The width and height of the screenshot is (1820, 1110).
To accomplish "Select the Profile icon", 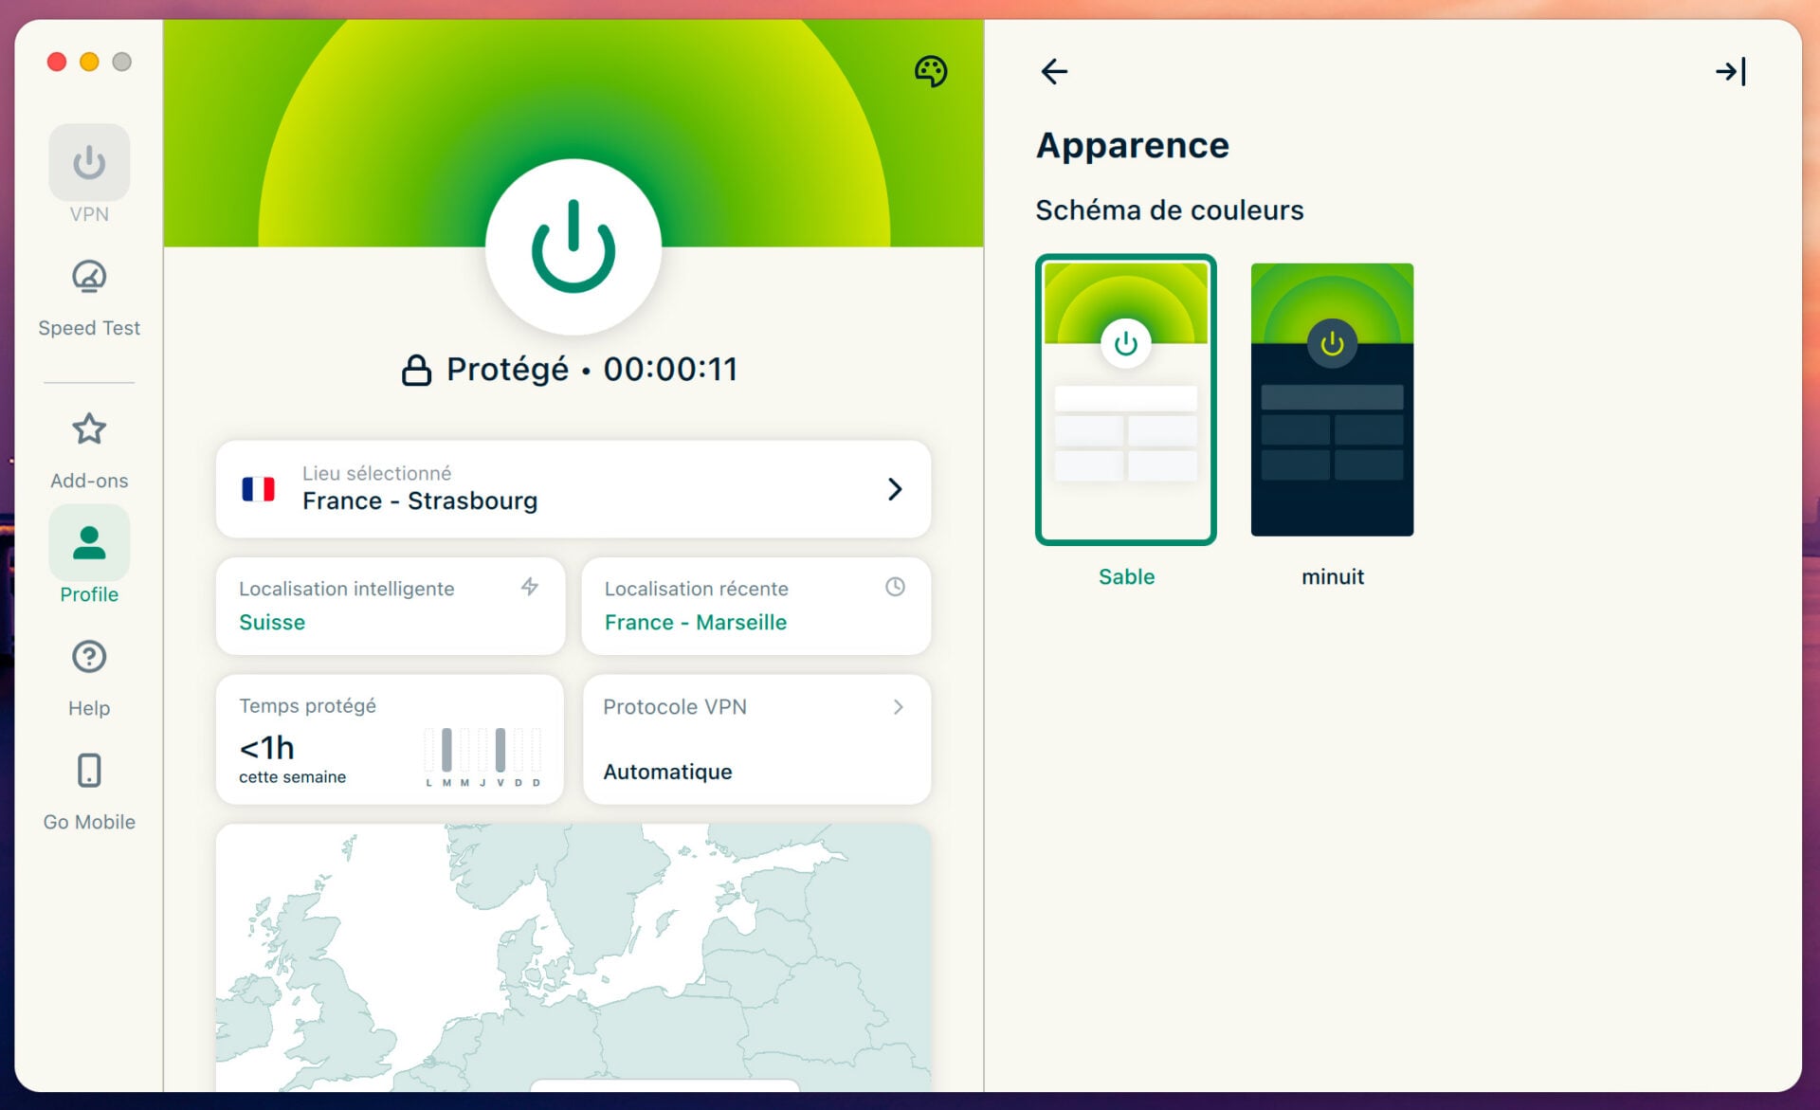I will point(88,543).
